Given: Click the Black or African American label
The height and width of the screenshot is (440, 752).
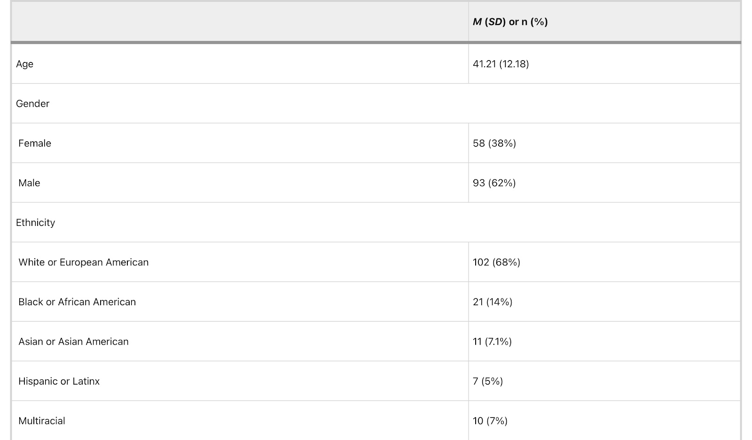Looking at the screenshot, I should click(x=77, y=302).
